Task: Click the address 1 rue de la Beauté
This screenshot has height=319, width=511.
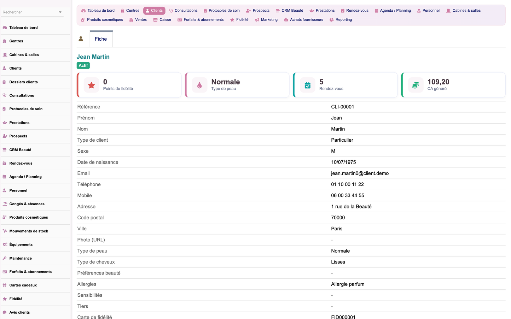Action: coord(352,206)
